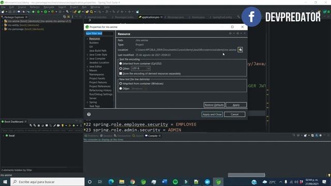
Task: Expand the Resource node in properties tree
Action: point(87,39)
